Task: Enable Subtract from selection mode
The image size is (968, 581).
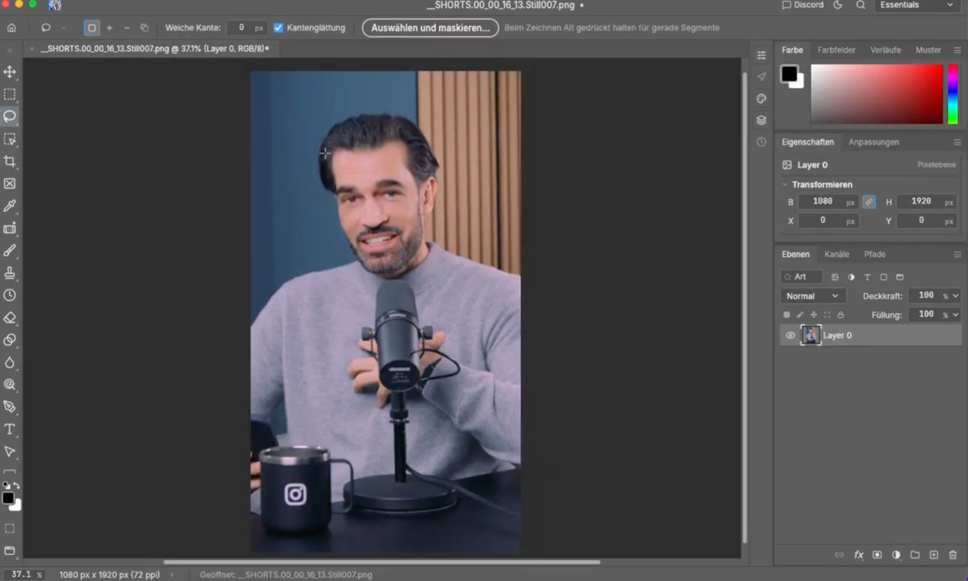Action: (x=127, y=28)
